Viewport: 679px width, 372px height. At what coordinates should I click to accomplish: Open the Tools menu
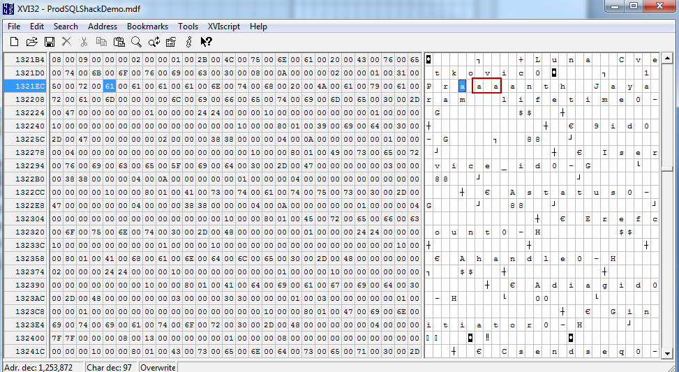188,27
